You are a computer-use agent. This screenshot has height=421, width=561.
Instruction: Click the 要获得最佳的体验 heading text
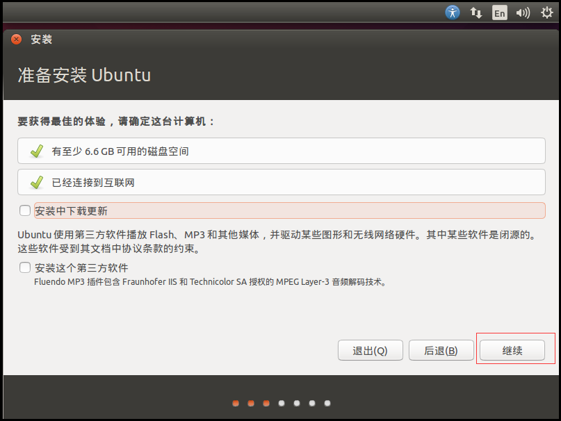(x=116, y=122)
